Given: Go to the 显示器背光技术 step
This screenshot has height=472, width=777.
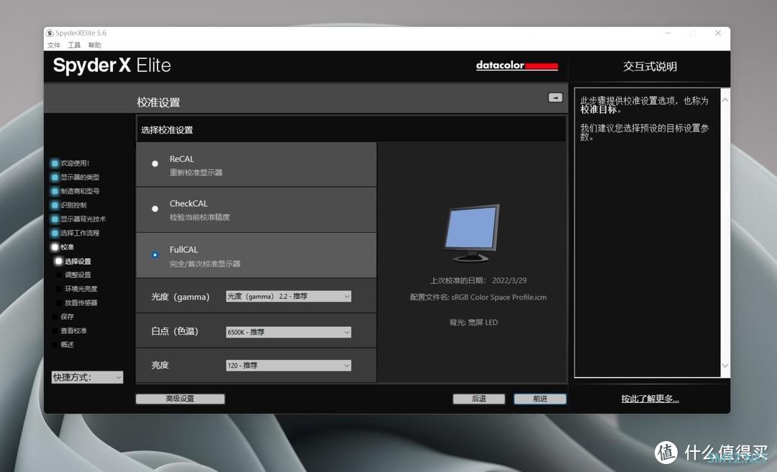Looking at the screenshot, I should [83, 218].
